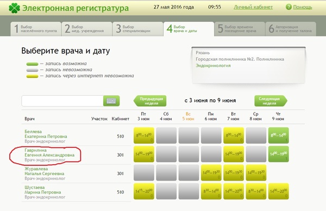
Task: Click green legend swatch запись возможна
Action: point(32,64)
